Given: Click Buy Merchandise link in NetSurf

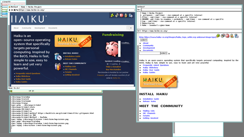Looking at the screenshot, I should tap(113, 69).
